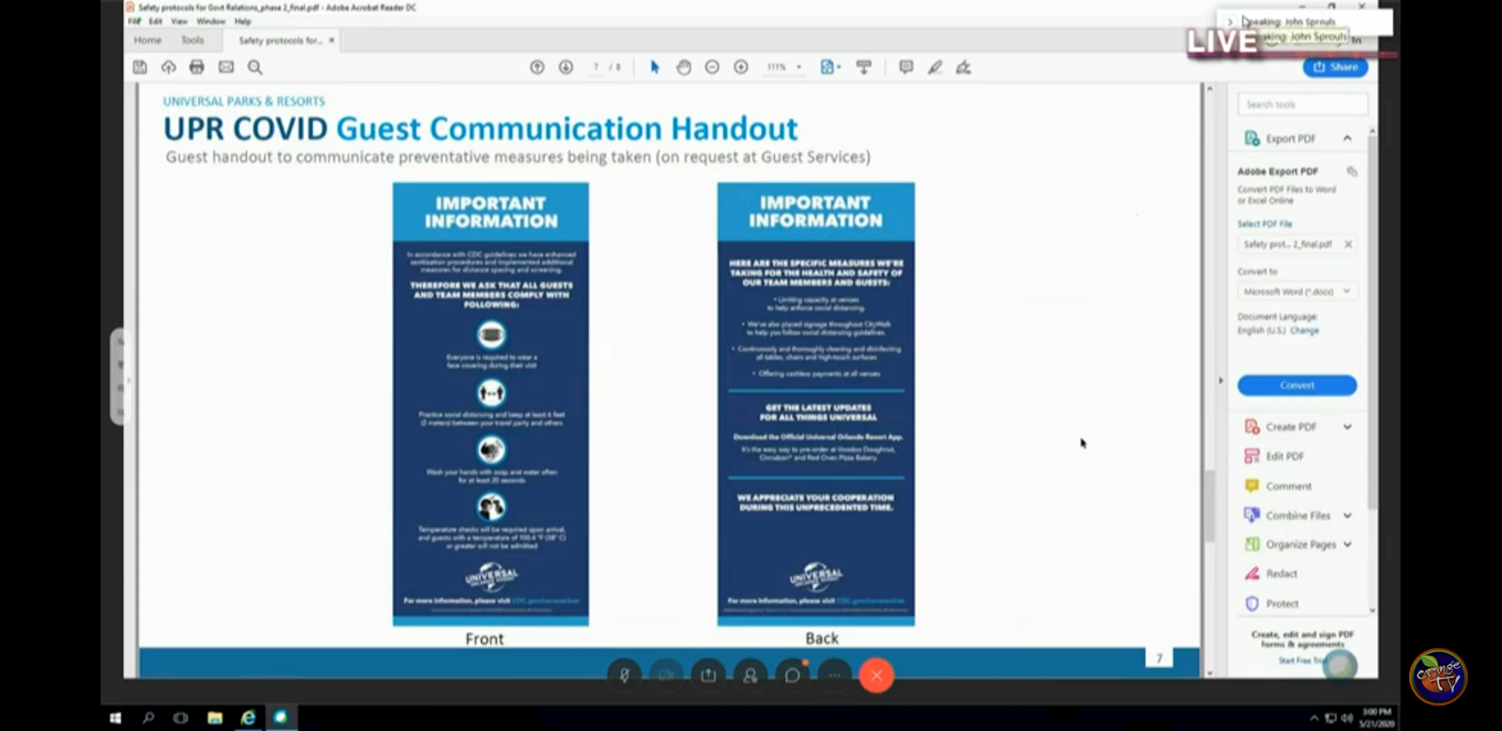Viewport: 1502px width, 731px height.
Task: Open the Find text magnifier tool
Action: (255, 67)
